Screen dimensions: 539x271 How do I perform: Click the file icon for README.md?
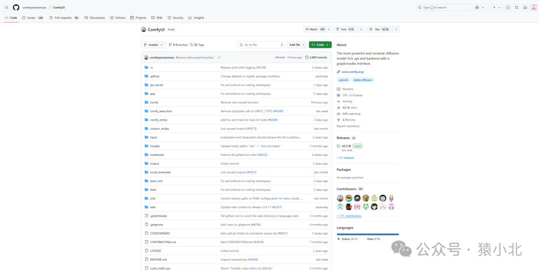pyautogui.click(x=146, y=260)
